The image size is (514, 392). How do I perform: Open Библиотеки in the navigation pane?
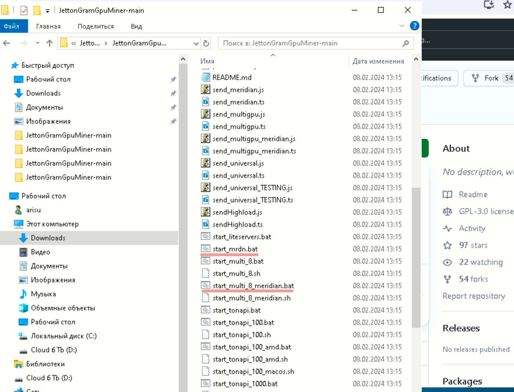coord(45,364)
